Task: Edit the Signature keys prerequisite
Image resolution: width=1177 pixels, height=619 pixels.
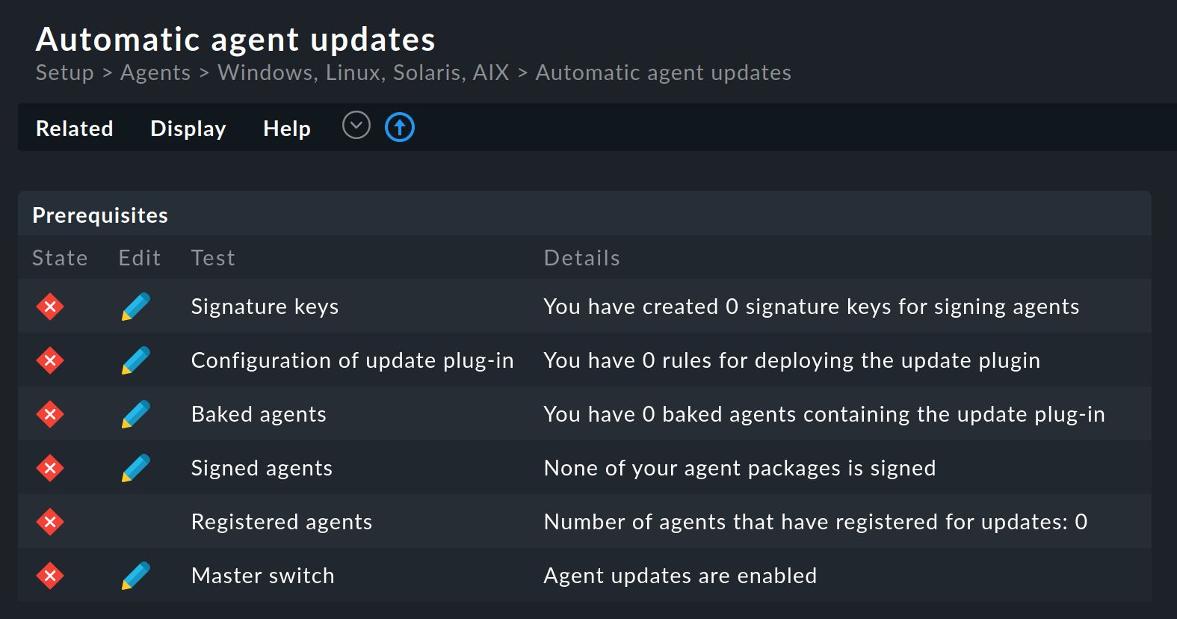Action: click(135, 307)
